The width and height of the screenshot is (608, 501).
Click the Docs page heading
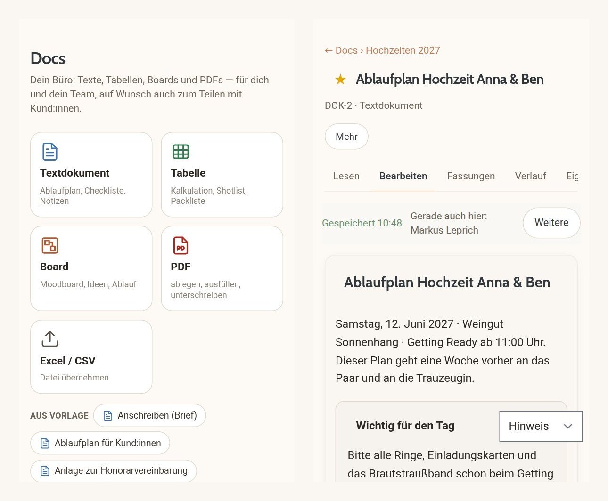coord(48,58)
